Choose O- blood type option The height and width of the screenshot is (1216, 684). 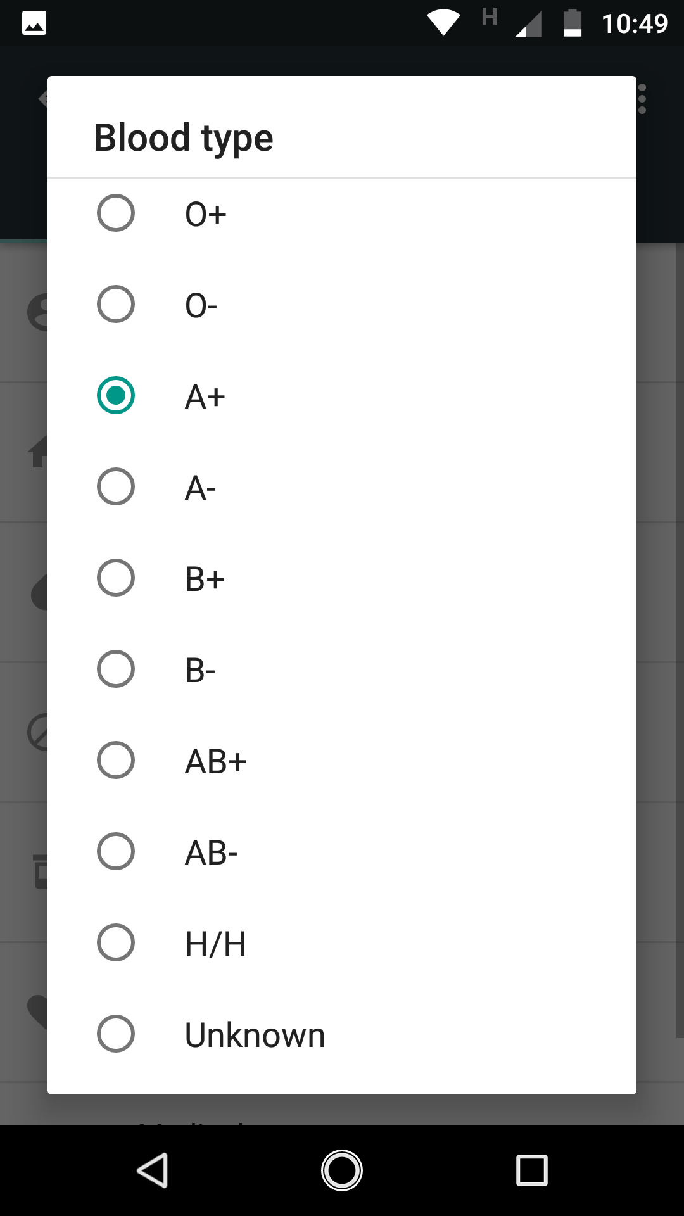(116, 304)
